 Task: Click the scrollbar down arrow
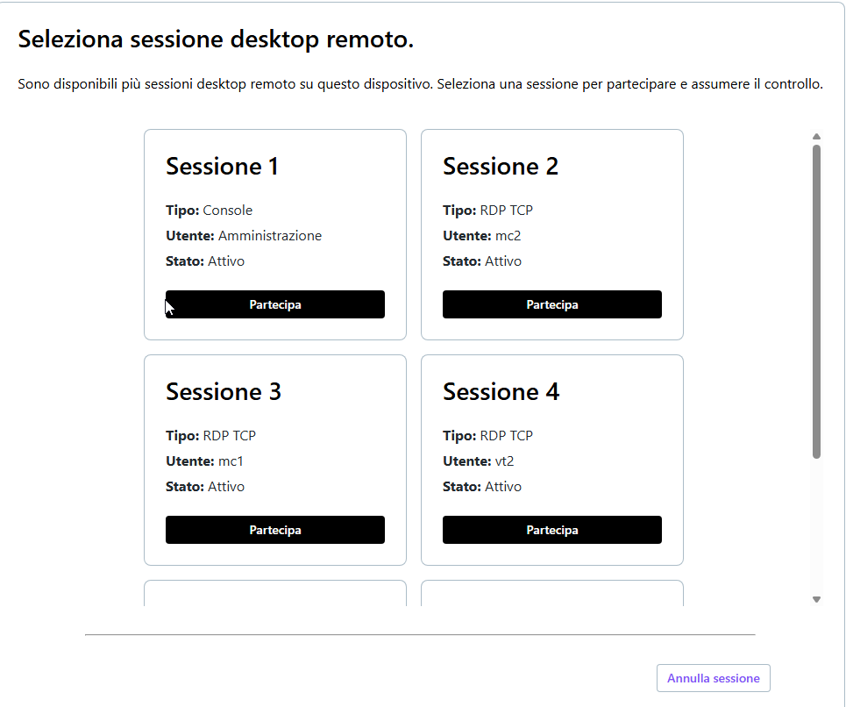coord(816,599)
